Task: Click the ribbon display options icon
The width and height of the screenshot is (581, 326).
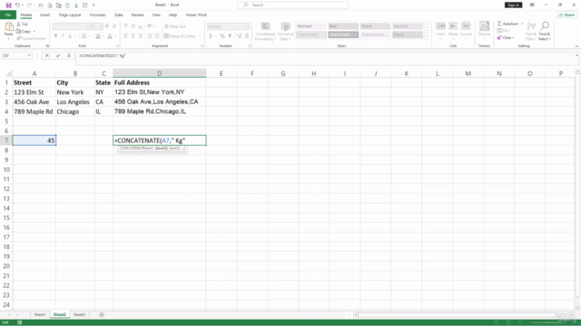Action: [x=532, y=5]
